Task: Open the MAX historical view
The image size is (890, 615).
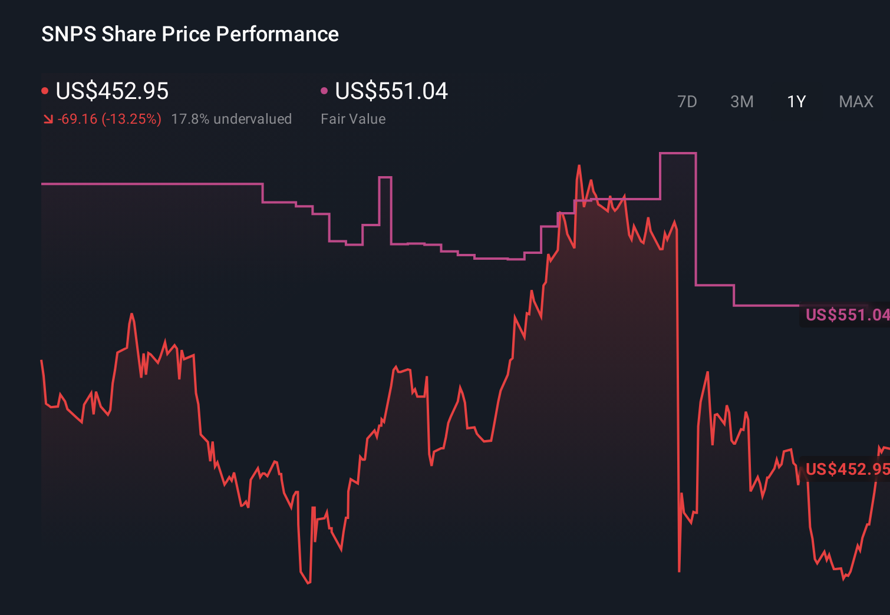Action: click(855, 101)
